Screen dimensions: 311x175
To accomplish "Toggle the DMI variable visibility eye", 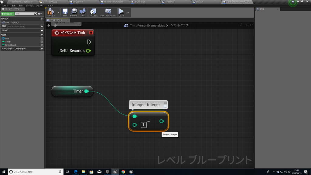I will pyautogui.click(x=42, y=39).
